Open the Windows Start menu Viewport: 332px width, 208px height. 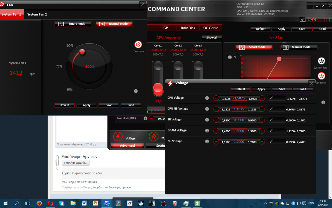click(5, 203)
